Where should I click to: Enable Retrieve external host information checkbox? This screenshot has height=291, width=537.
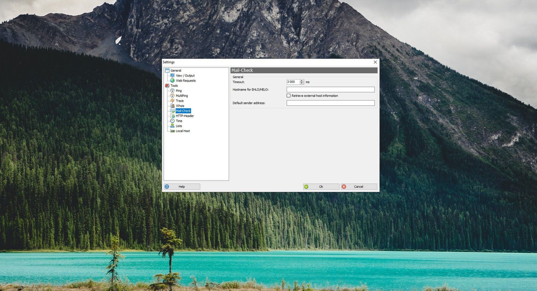pyautogui.click(x=288, y=96)
